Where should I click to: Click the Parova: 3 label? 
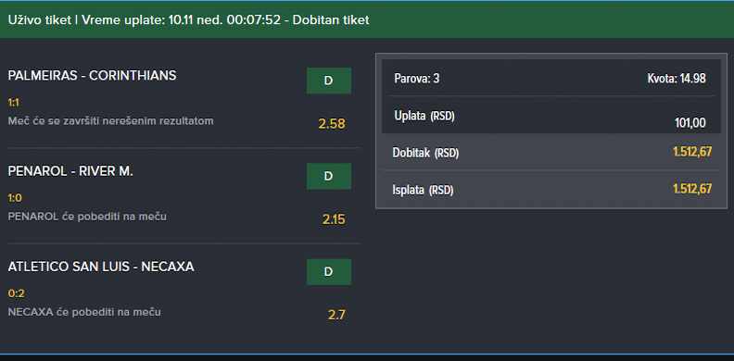pos(417,79)
